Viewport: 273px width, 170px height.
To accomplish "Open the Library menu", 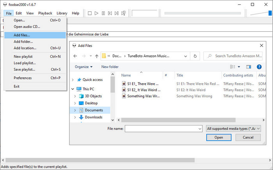I will (62, 13).
